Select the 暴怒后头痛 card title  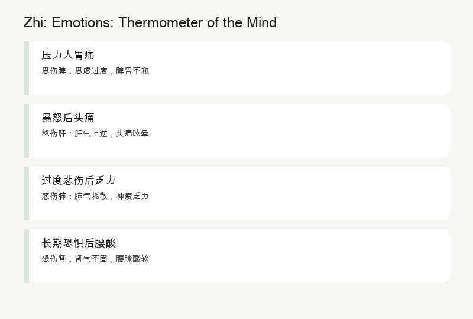pos(68,118)
